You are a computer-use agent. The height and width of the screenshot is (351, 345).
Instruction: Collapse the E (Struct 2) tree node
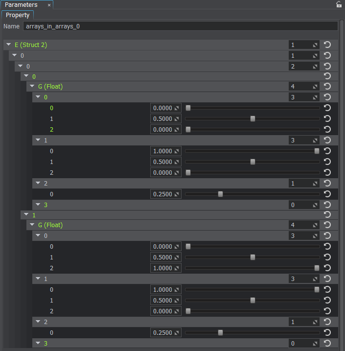[9, 45]
